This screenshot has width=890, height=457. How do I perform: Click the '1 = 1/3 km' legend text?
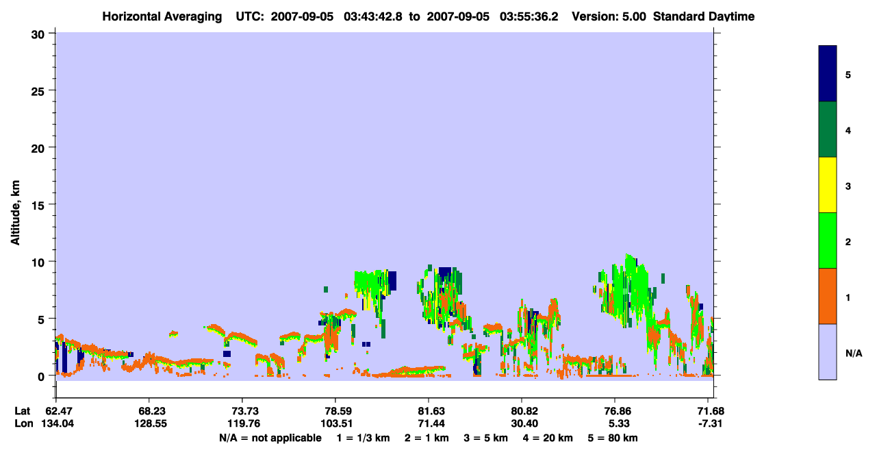tap(364, 438)
